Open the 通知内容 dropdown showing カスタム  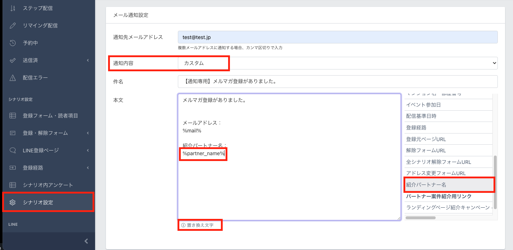(x=337, y=63)
